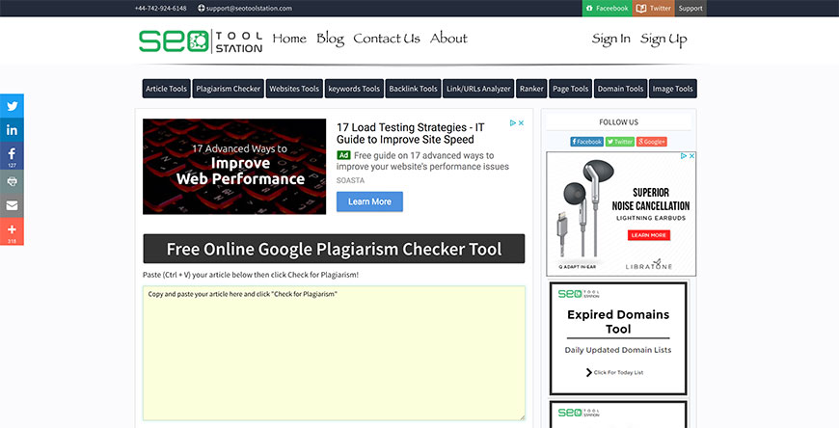Open Backlink Tools category
Screen dimensions: 839x428
413,89
